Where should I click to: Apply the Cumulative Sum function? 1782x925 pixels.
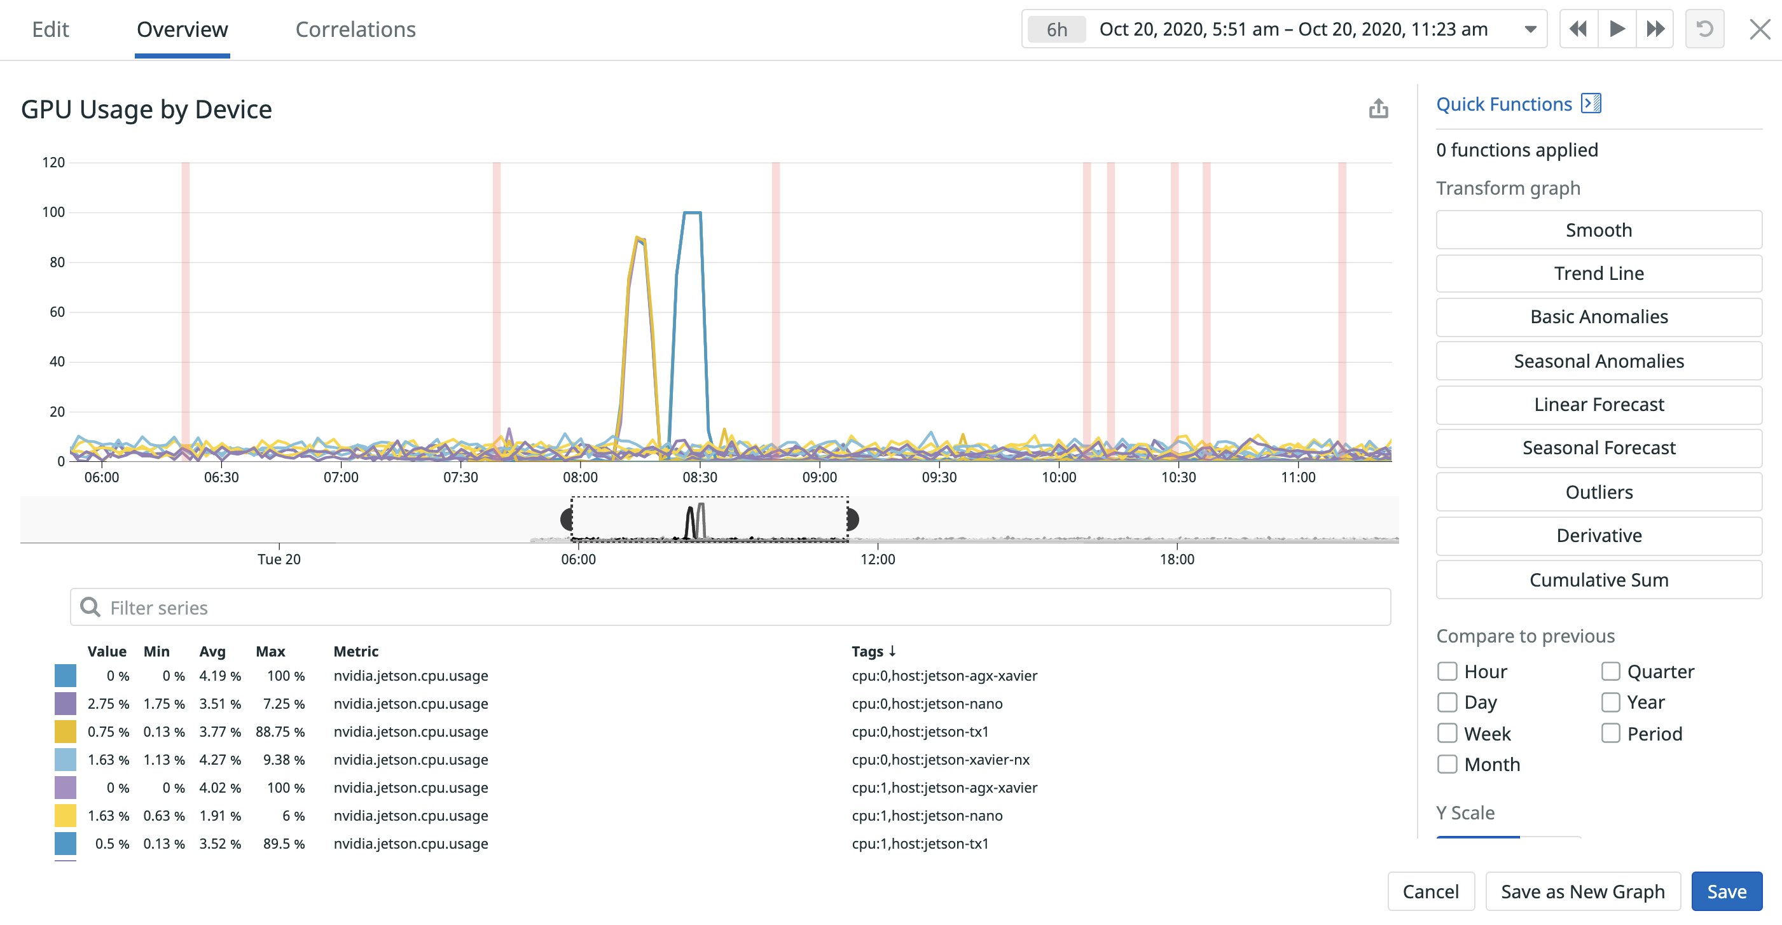click(1598, 580)
